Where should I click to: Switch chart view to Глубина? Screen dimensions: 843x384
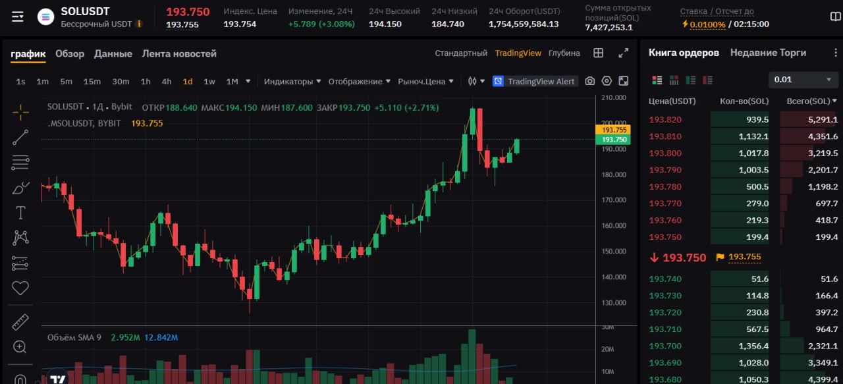(564, 53)
